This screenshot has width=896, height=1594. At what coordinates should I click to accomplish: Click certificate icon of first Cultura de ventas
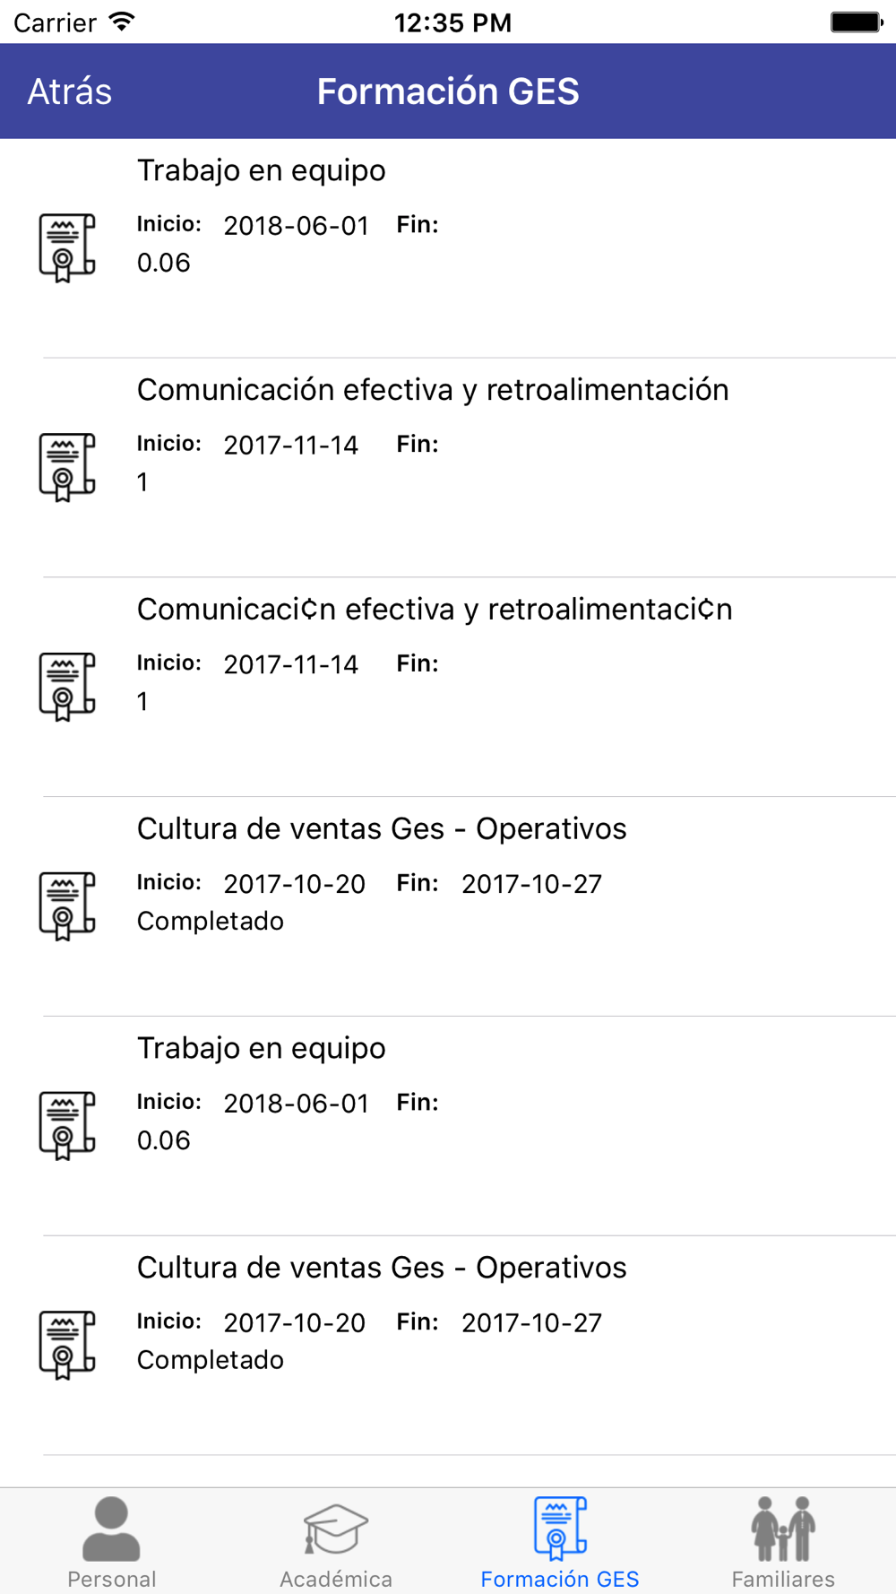point(67,906)
